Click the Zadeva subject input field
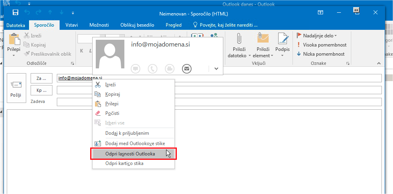This screenshot has width=393, height=194. point(219,102)
